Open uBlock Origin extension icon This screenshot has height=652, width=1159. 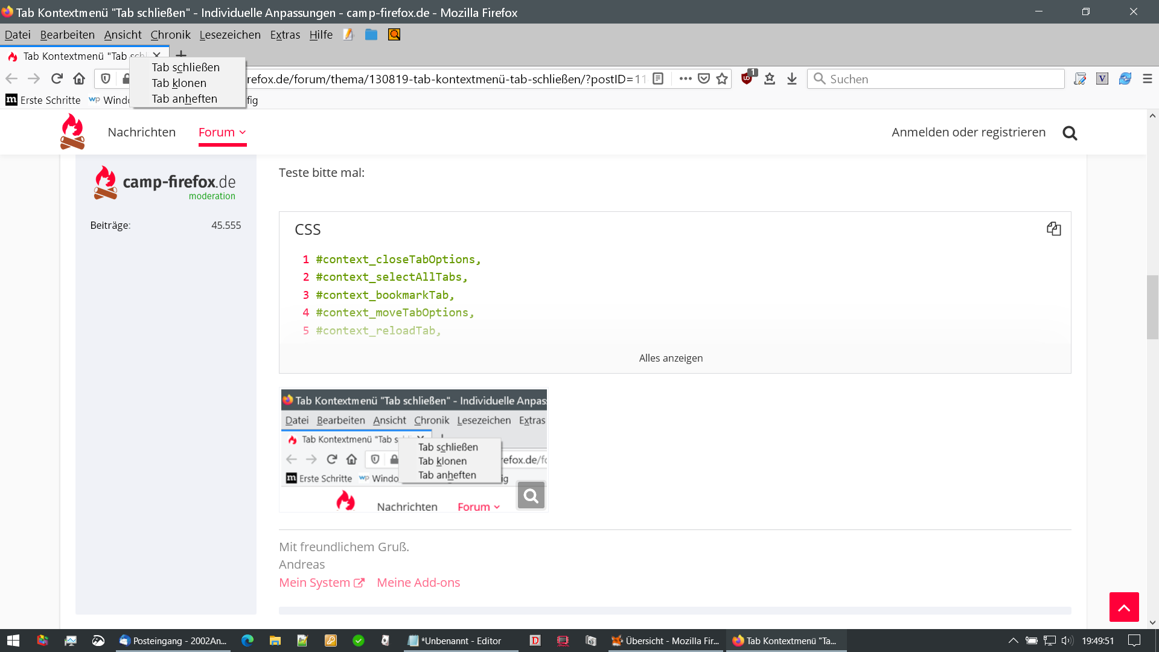747,79
